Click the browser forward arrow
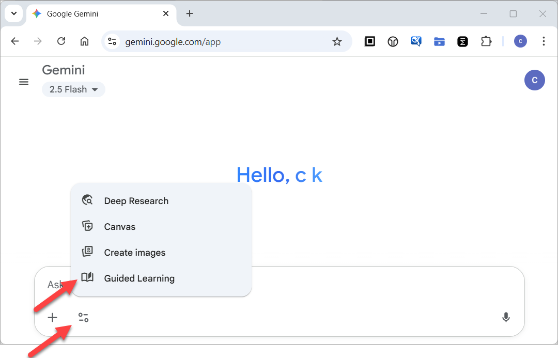The width and height of the screenshot is (558, 358). [38, 41]
